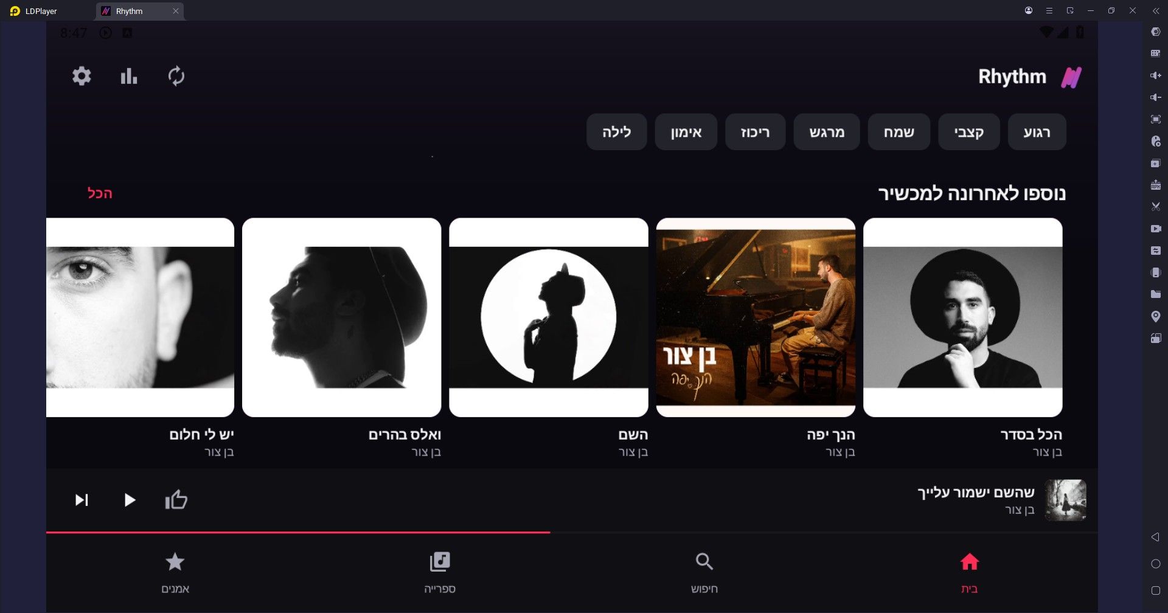Open LDPlayer install APK icon
1168x613 pixels.
coord(1156,185)
